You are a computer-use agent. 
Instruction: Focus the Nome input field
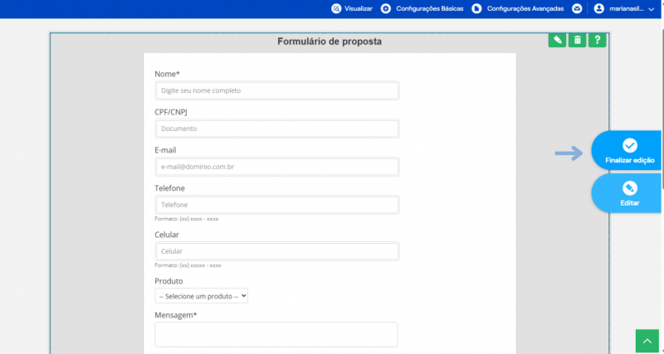tap(277, 90)
